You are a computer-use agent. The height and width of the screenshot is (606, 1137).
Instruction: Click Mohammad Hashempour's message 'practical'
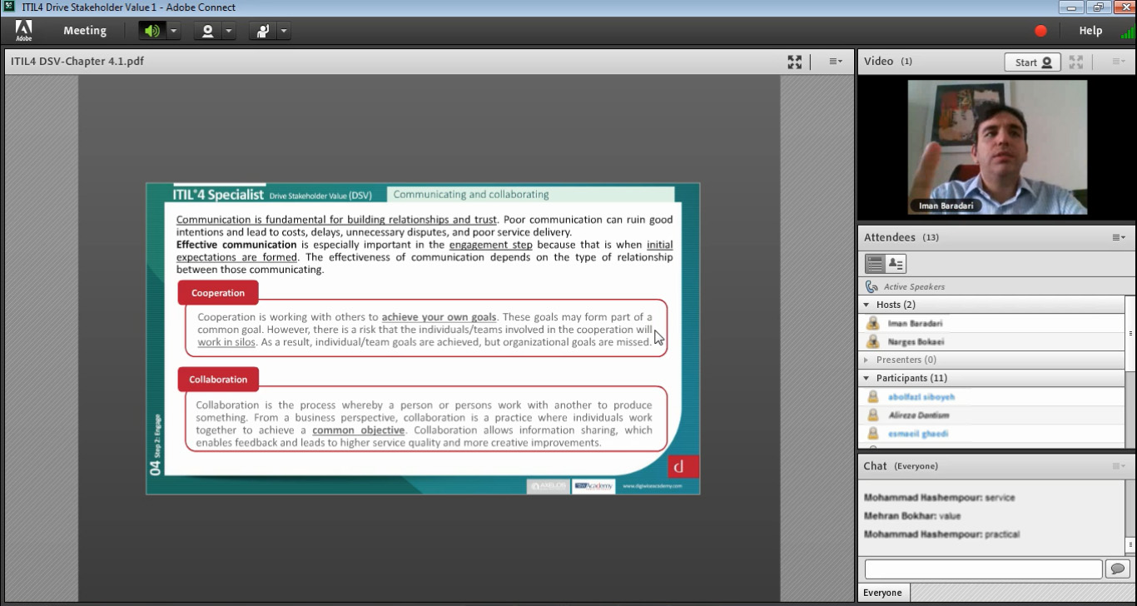[x=941, y=534]
